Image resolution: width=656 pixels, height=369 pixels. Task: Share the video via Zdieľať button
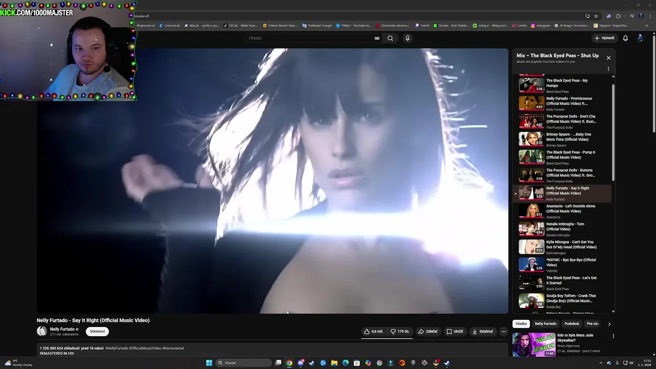click(428, 332)
